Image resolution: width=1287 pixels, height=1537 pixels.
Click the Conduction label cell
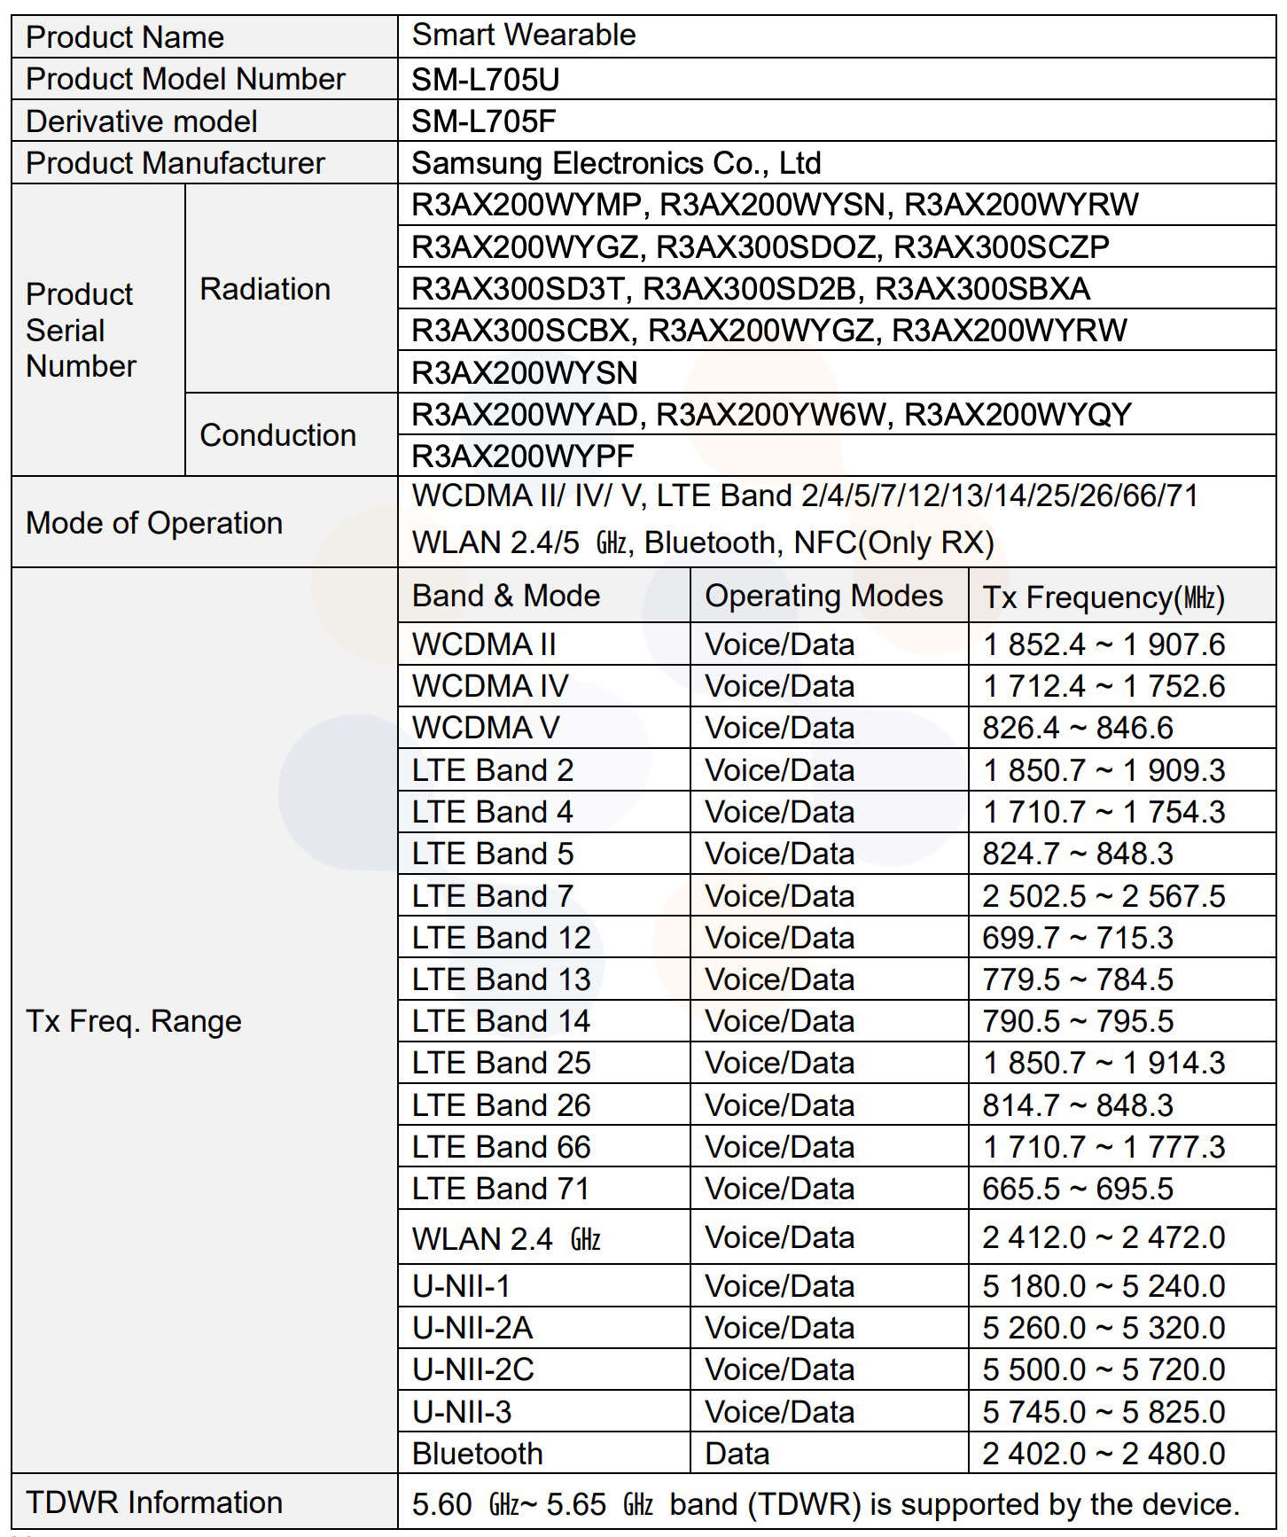277,435
